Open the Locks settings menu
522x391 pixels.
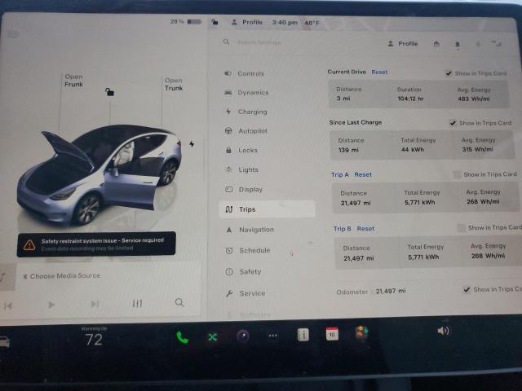242,150
